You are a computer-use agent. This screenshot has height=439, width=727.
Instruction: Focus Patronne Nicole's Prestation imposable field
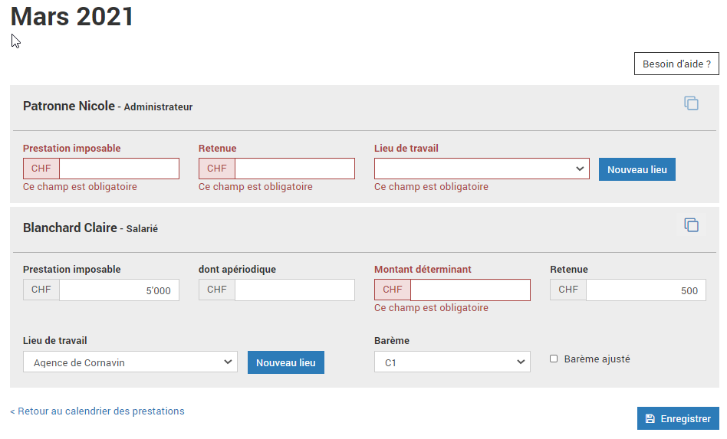pos(119,169)
